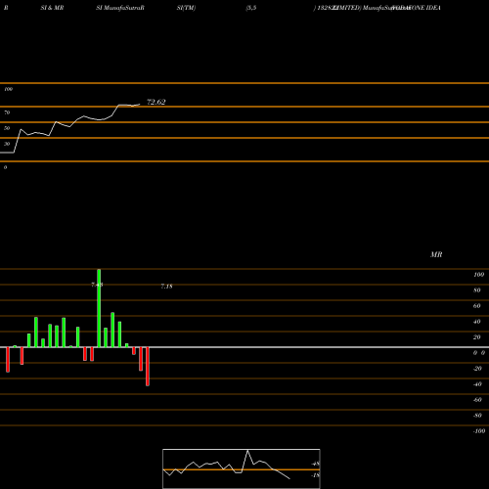Open the mini line chart thumbnail at the bottom
Image resolution: width=489 pixels, height=489 pixels.
pyautogui.click(x=242, y=468)
